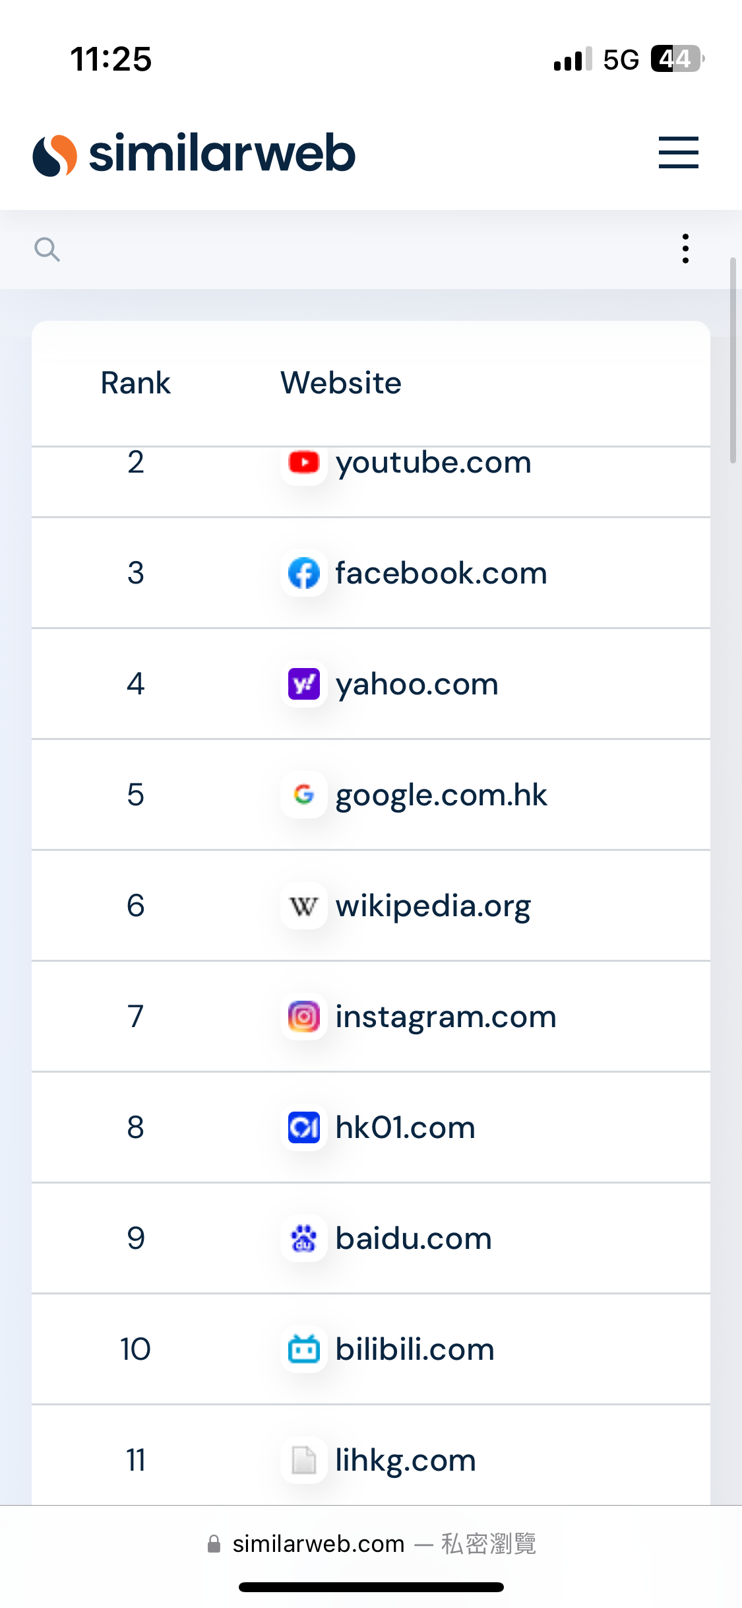Click the page scrollbar thumb
Image resolution: width=742 pixels, height=1608 pixels.
point(733,360)
